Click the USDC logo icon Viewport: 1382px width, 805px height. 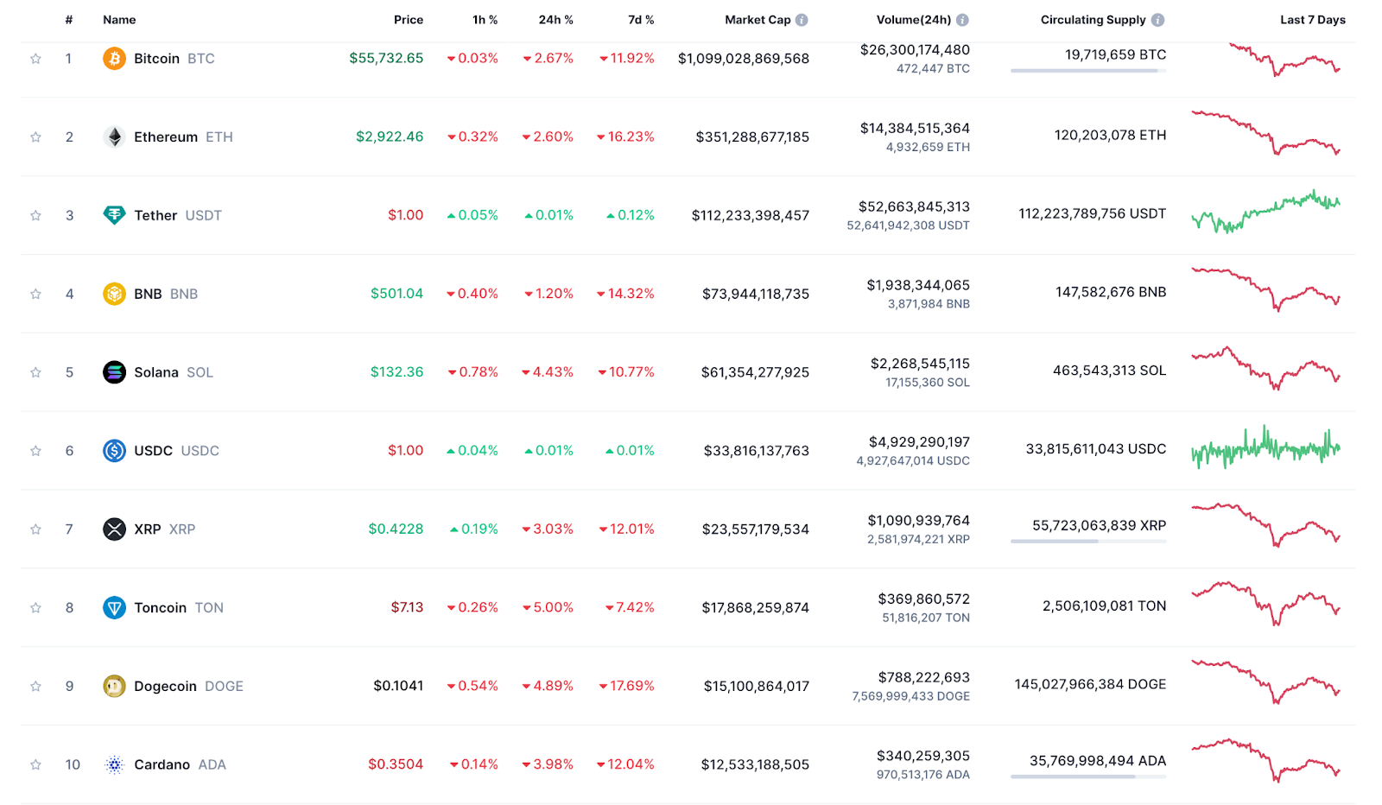(x=114, y=451)
